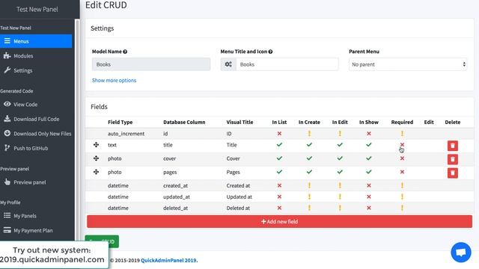479x269 pixels.
Task: Open the menu icon picker gears button
Action: (228, 64)
